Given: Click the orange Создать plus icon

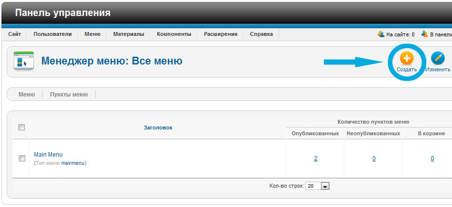Looking at the screenshot, I should tap(406, 59).
